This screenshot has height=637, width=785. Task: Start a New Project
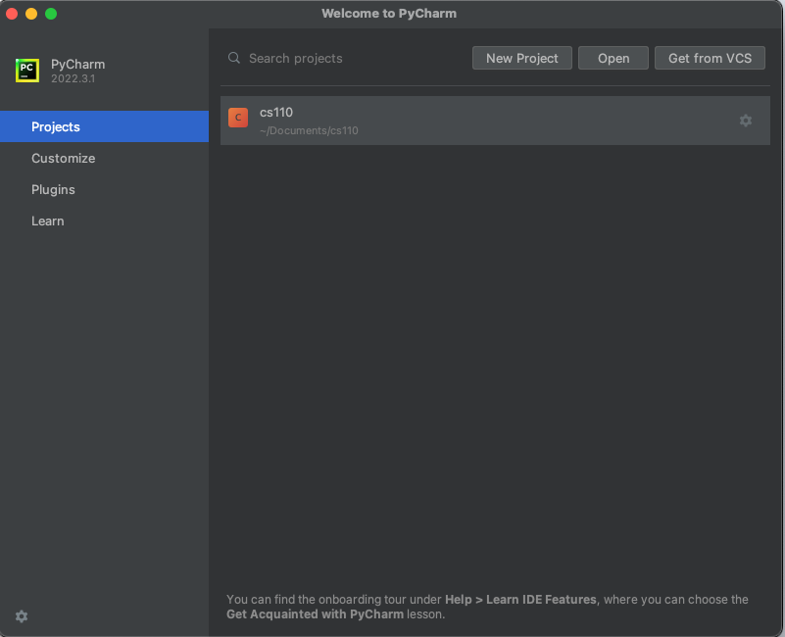[x=521, y=58]
